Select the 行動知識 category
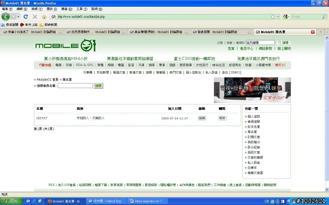This screenshot has width=329, height=205. point(45,65)
